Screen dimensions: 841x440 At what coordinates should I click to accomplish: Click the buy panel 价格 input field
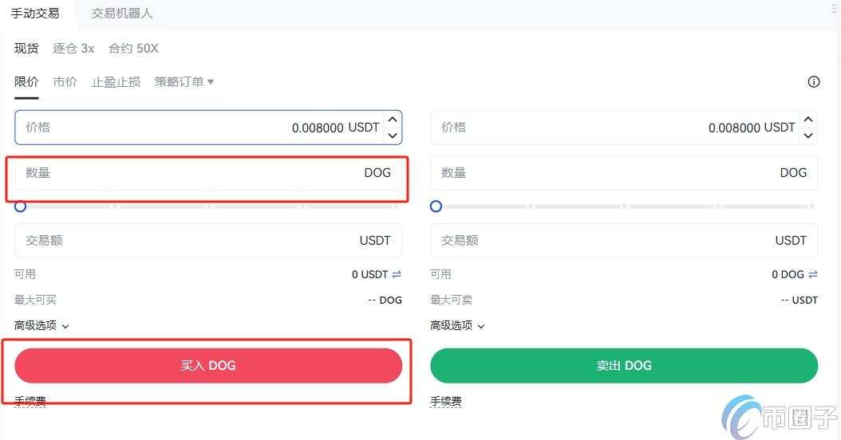pyautogui.click(x=208, y=128)
